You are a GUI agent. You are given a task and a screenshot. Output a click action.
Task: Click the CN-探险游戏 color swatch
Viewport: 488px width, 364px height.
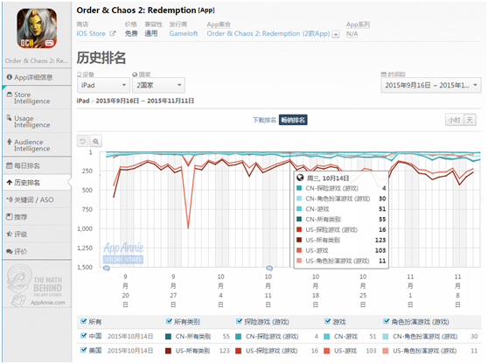pos(239,336)
